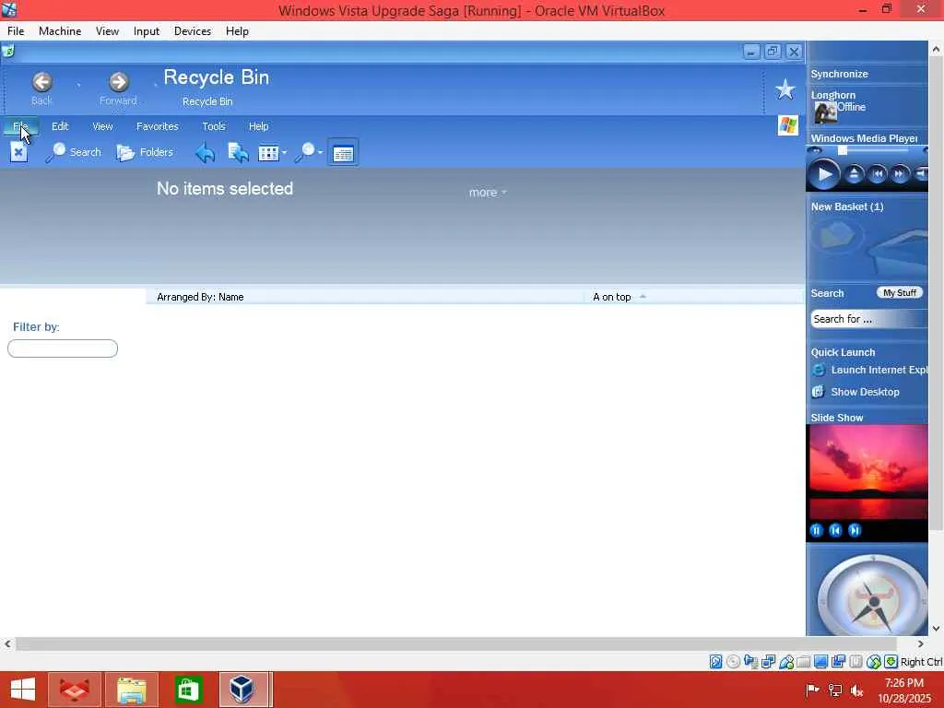Click the Back arrow button
Screen dimensions: 944x708
point(42,82)
